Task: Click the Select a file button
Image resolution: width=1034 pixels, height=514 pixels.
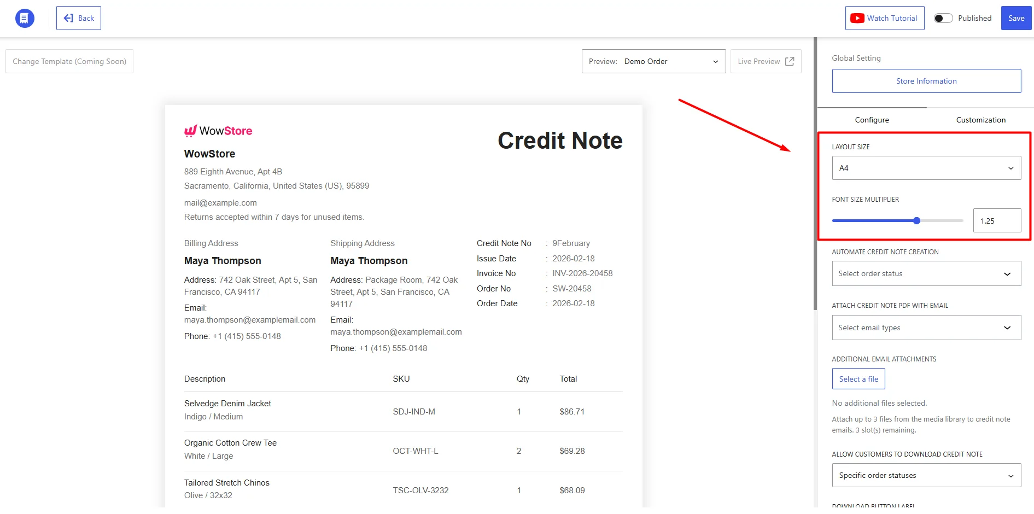Action: coord(858,379)
